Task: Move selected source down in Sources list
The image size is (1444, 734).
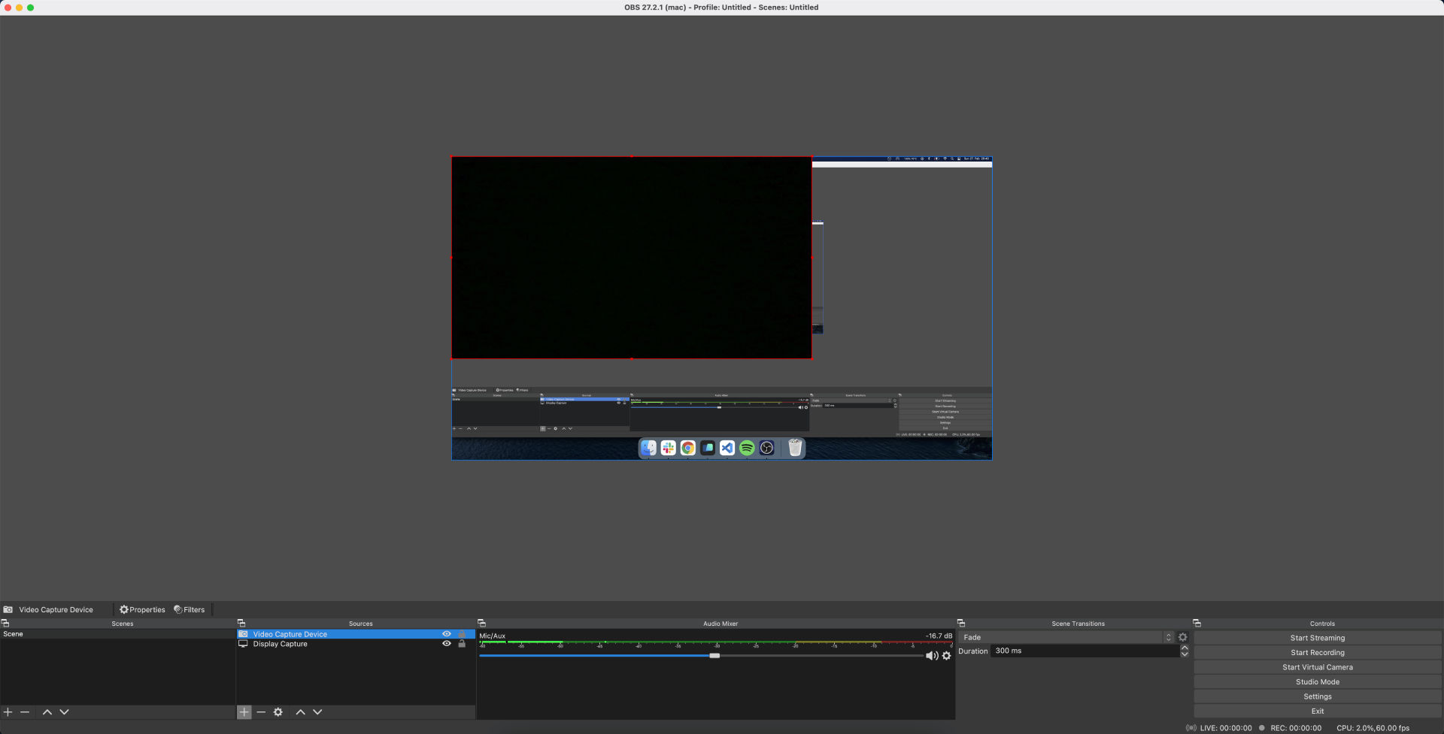Action: pyautogui.click(x=317, y=711)
